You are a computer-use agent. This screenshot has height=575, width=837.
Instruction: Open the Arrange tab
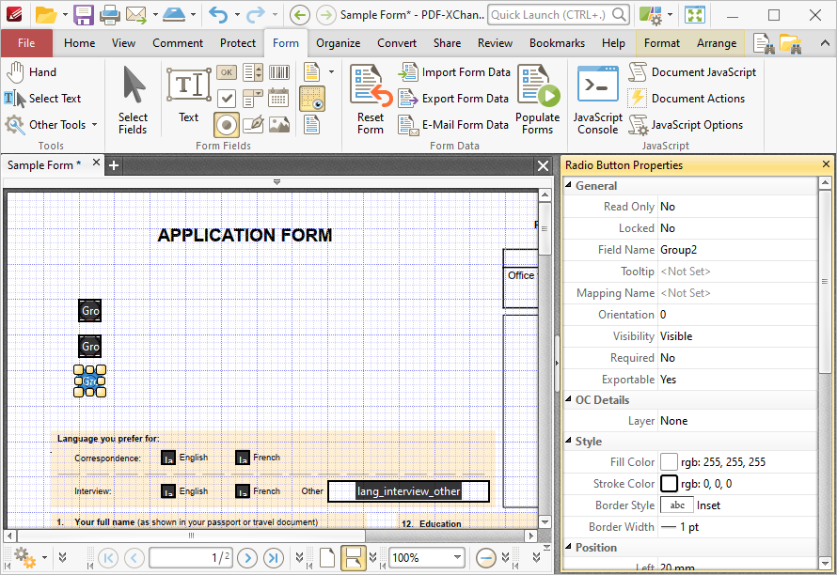pos(717,43)
